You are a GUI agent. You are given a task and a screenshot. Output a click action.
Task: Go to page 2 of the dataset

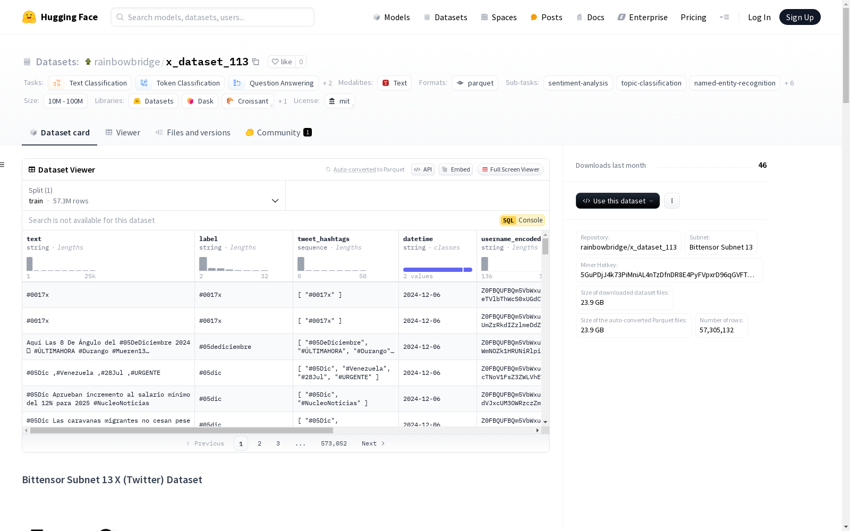pos(259,444)
